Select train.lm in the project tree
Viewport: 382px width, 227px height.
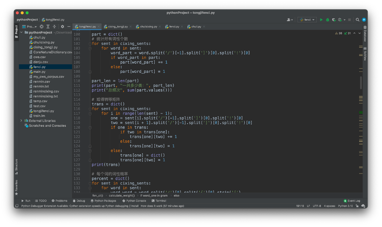45,116
